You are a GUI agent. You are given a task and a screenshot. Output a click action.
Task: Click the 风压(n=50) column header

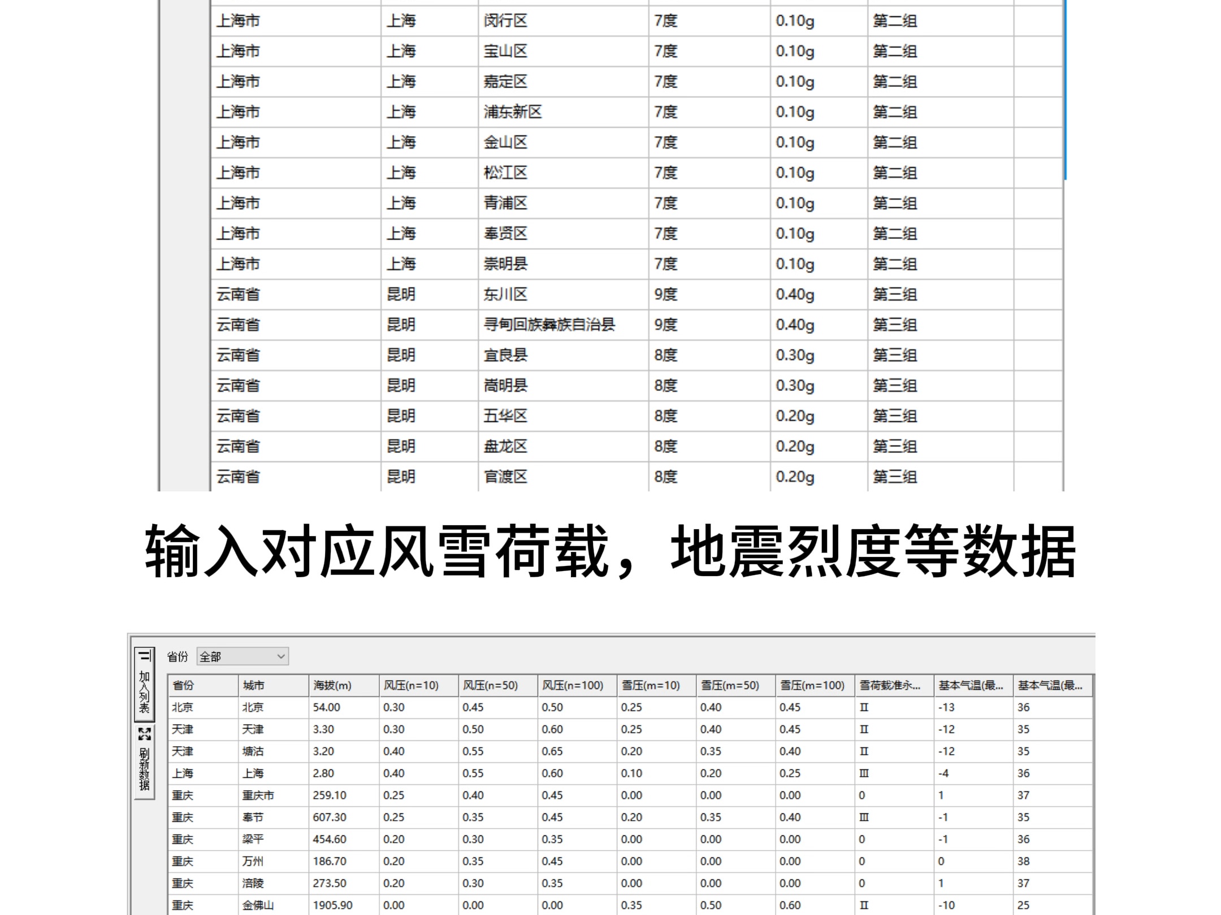[498, 685]
